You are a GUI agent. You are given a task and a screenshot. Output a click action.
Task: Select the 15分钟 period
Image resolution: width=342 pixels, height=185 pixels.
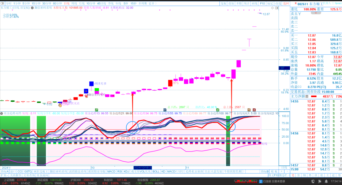(x=36, y=3)
